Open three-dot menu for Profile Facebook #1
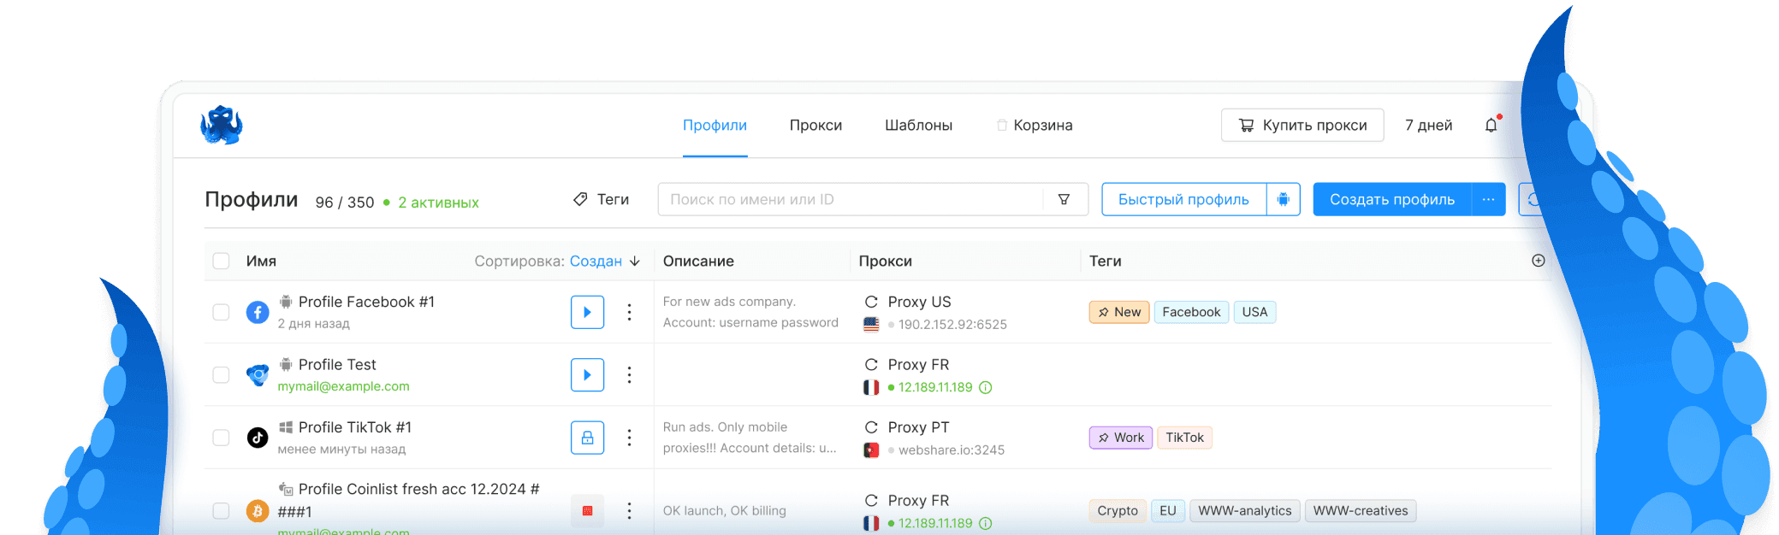Image resolution: width=1779 pixels, height=535 pixels. 629,312
